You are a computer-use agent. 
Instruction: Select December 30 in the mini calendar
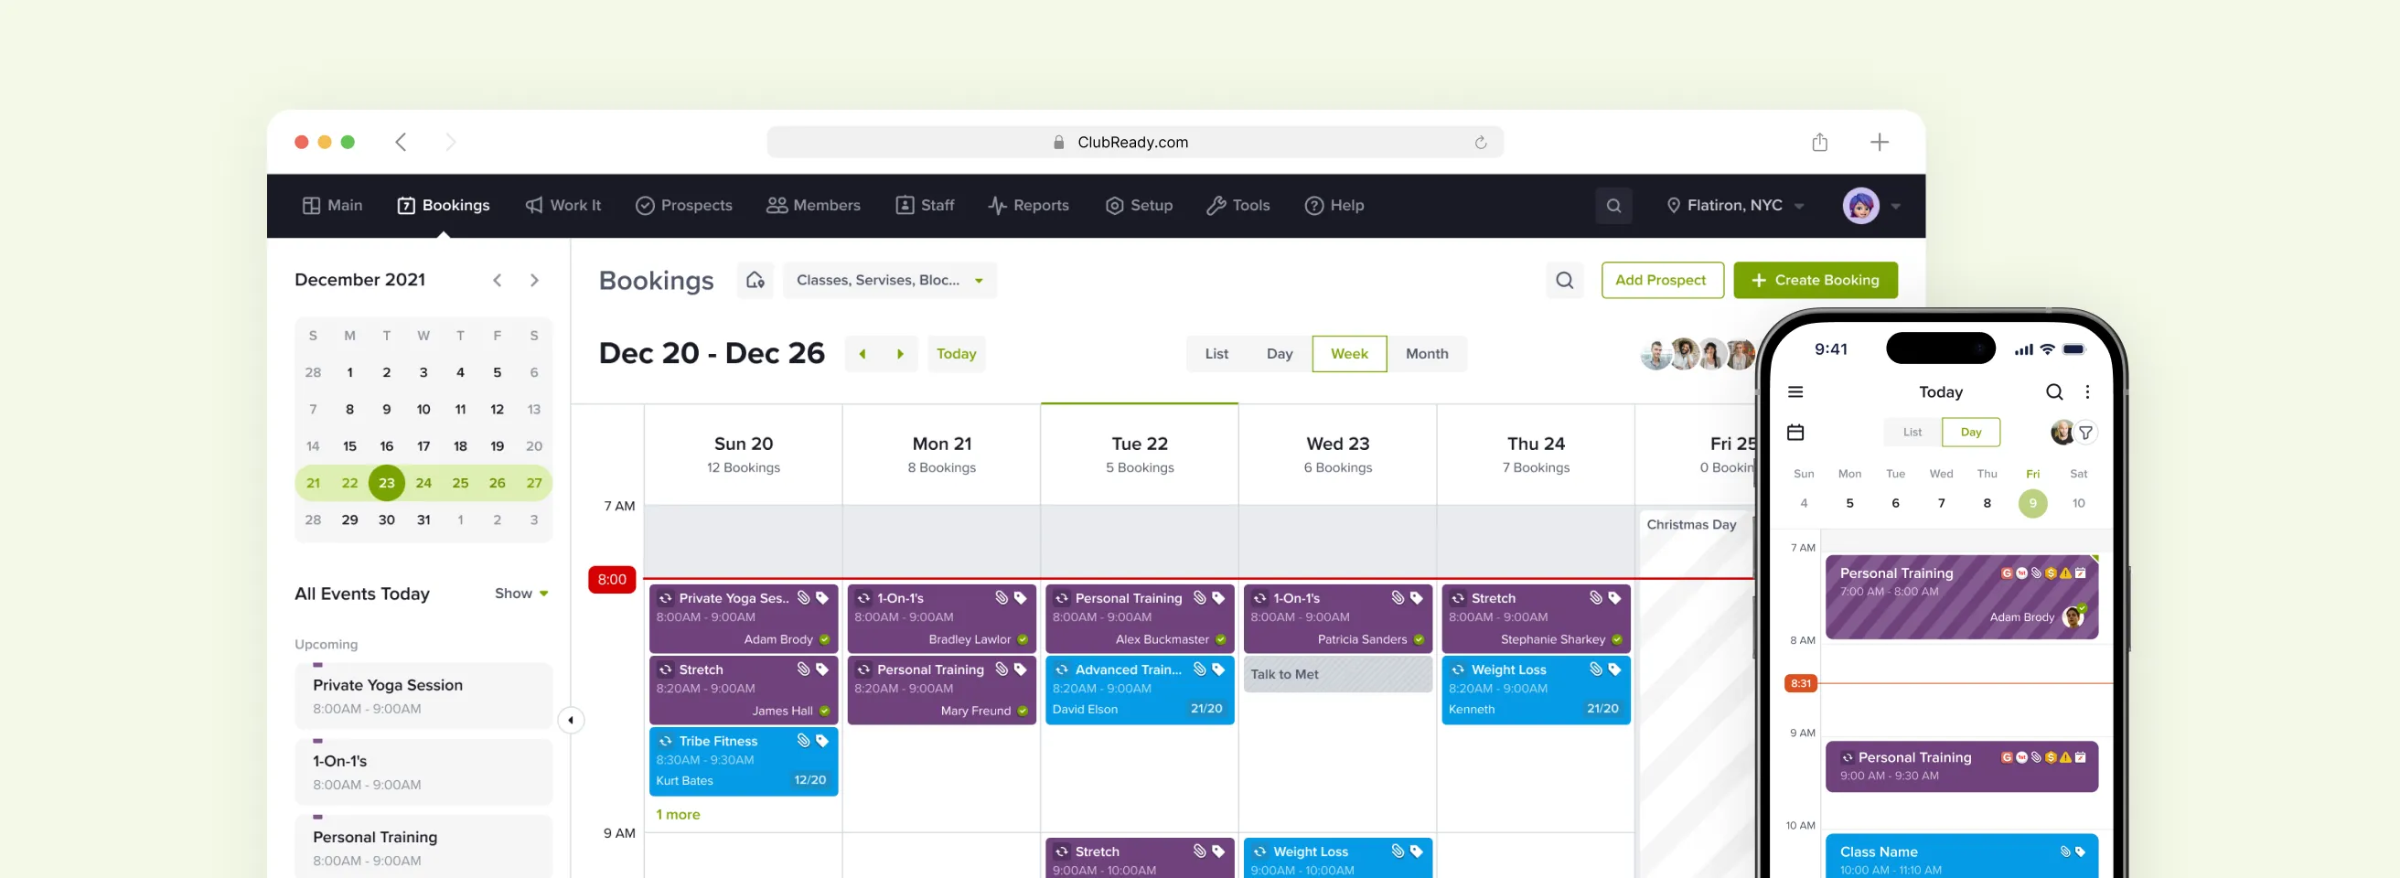387,520
